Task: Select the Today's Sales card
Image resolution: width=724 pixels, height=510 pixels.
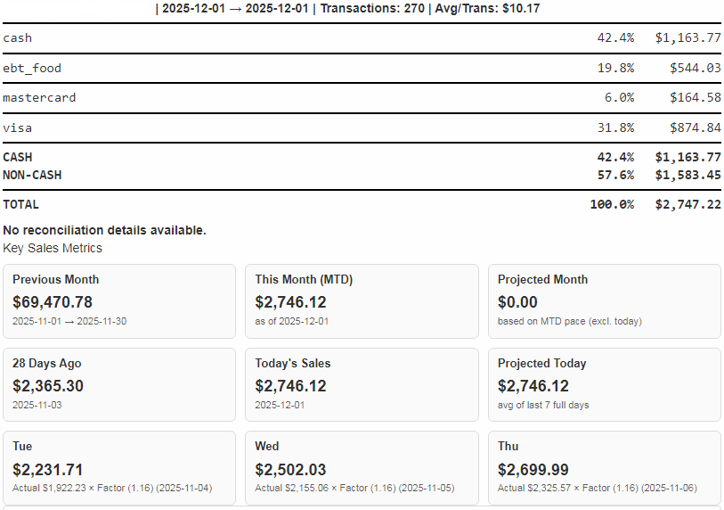Action: tap(362, 384)
